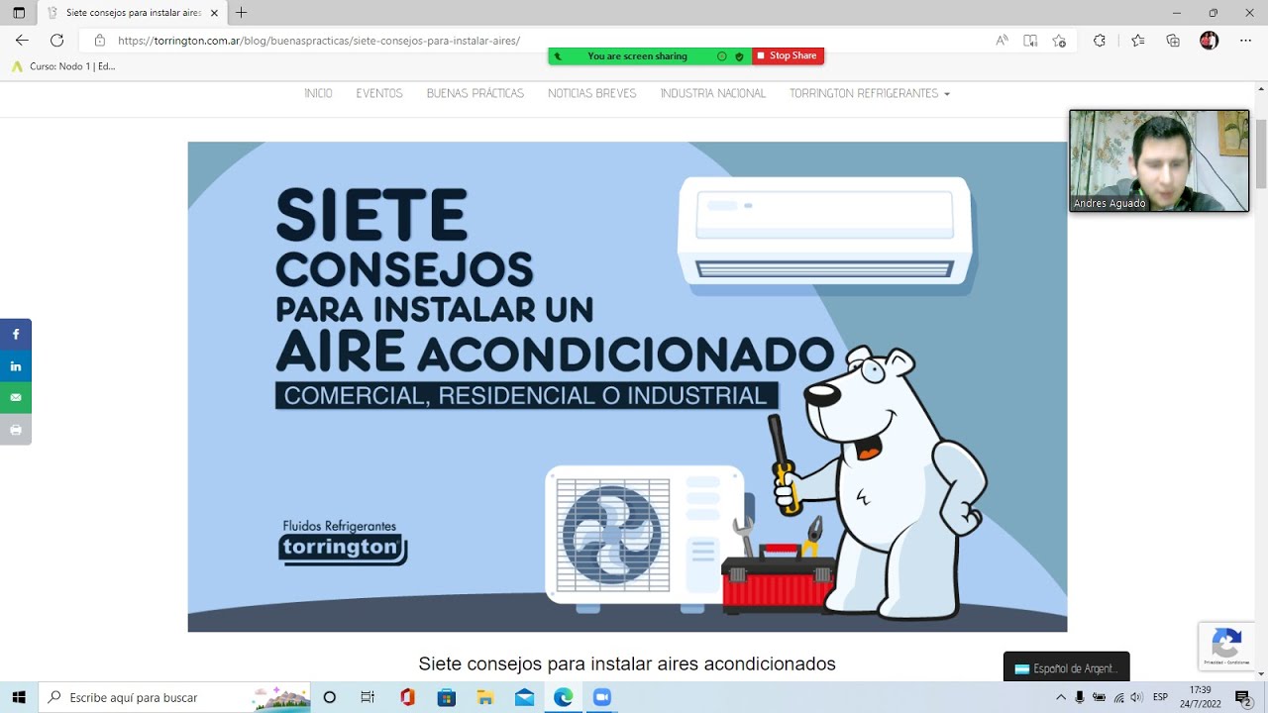Open the Buenas Prácticas menu item

(475, 93)
